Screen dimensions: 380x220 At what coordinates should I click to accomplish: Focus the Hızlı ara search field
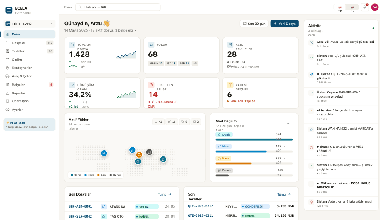click(x=118, y=7)
